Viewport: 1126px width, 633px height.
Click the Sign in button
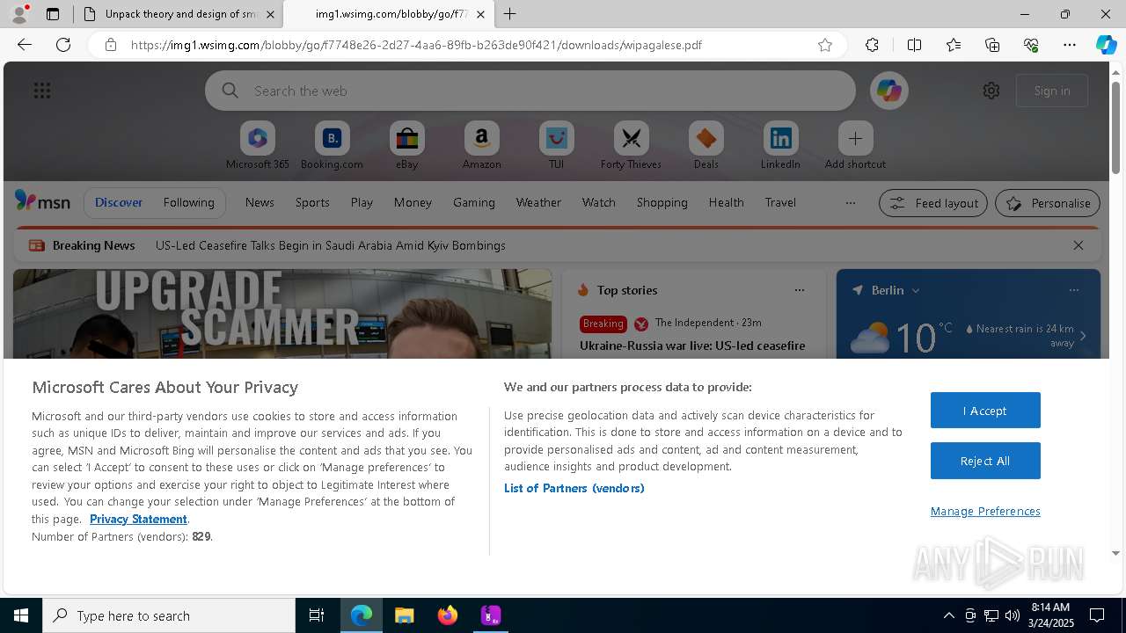[1052, 91]
